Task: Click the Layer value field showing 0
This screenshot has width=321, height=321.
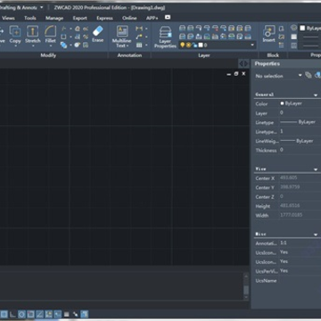Action: [x=300, y=113]
